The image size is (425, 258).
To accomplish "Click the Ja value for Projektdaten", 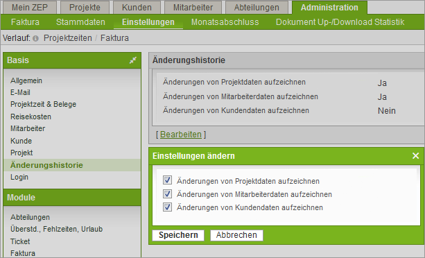I will click(382, 83).
